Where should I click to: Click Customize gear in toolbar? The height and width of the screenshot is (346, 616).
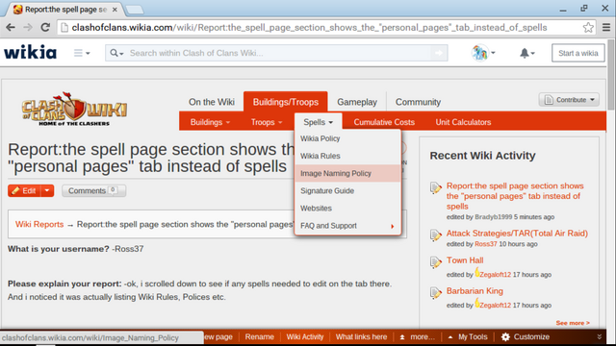click(526, 336)
